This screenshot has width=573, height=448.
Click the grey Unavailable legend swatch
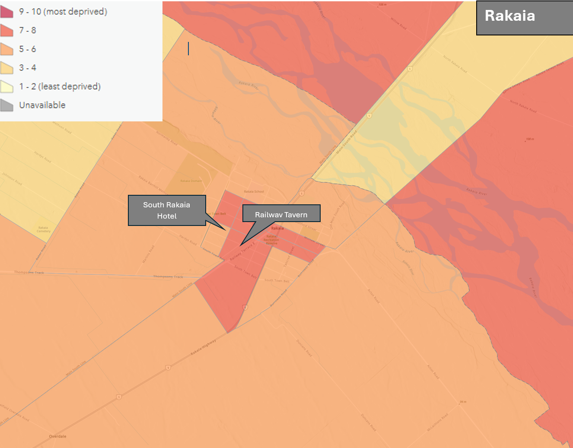pos(7,105)
